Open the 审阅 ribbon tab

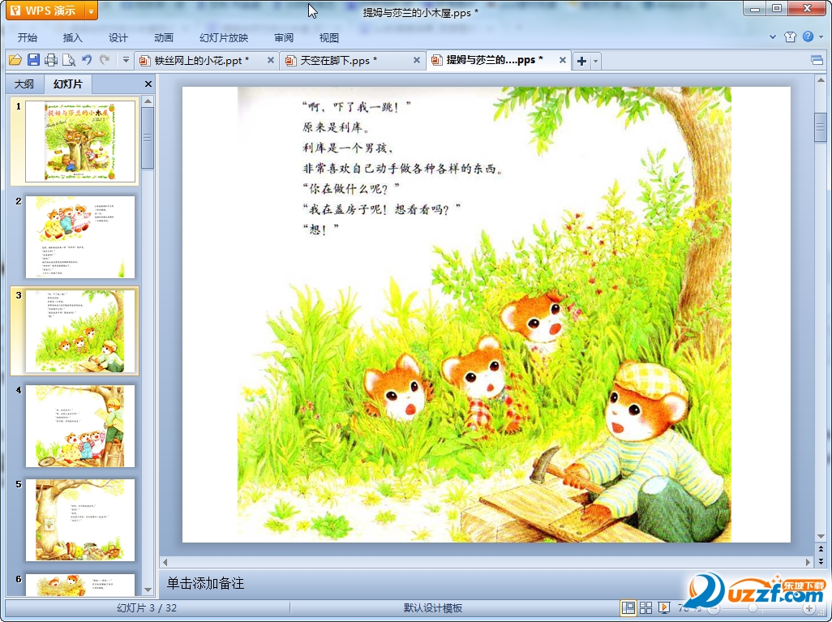284,37
